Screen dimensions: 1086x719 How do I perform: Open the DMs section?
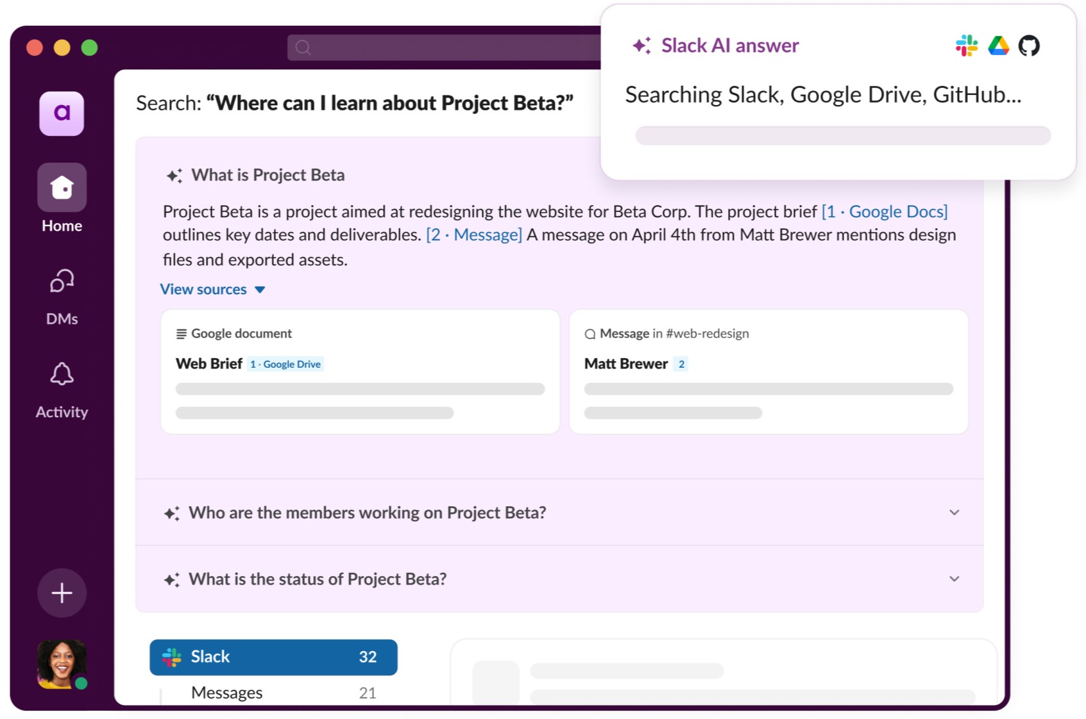pos(62,281)
